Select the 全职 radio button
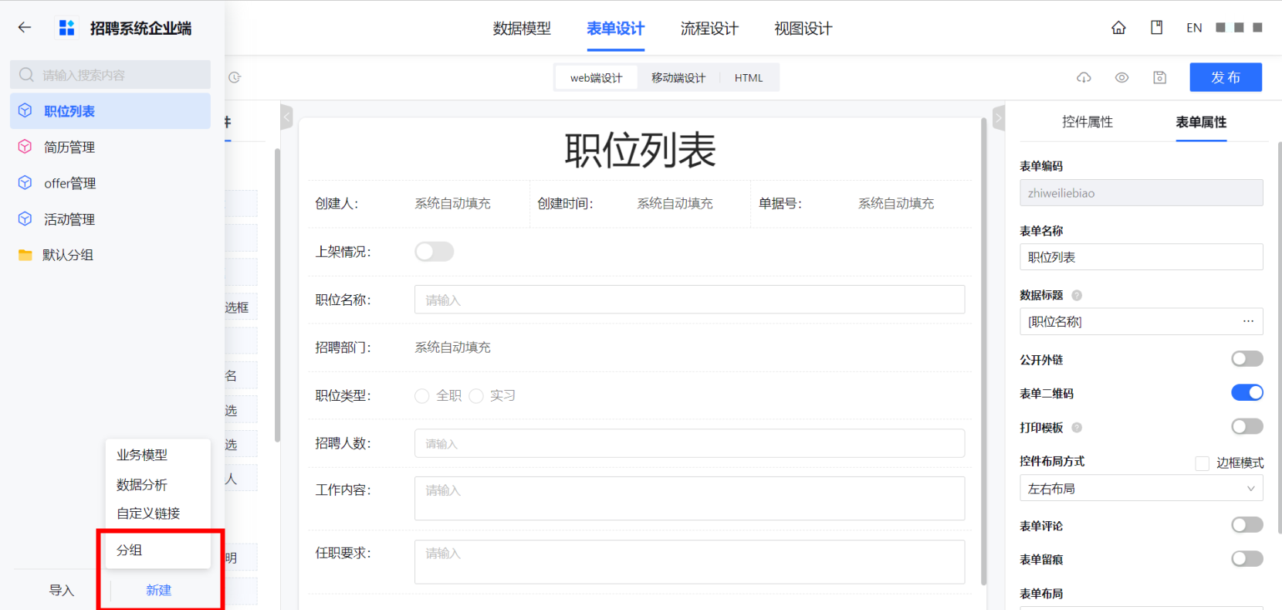Screen dimensions: 1282x610 point(422,396)
